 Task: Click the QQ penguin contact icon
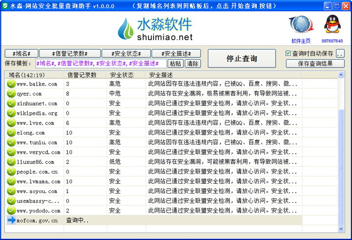[332, 24]
